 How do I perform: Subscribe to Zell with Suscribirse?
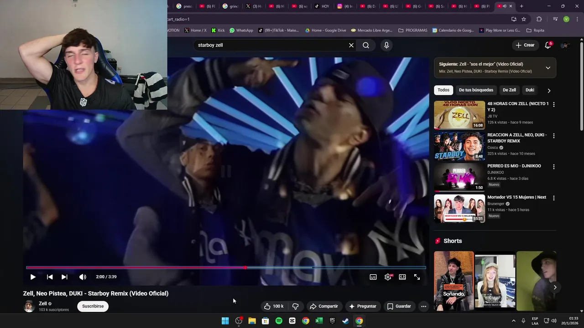93,306
